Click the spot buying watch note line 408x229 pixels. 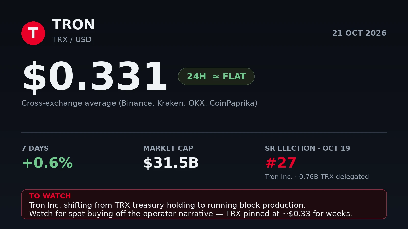(190, 214)
